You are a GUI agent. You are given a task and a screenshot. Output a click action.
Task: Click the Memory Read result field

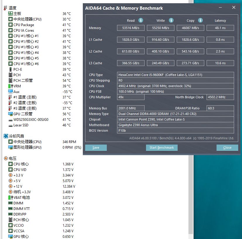[x=131, y=28]
